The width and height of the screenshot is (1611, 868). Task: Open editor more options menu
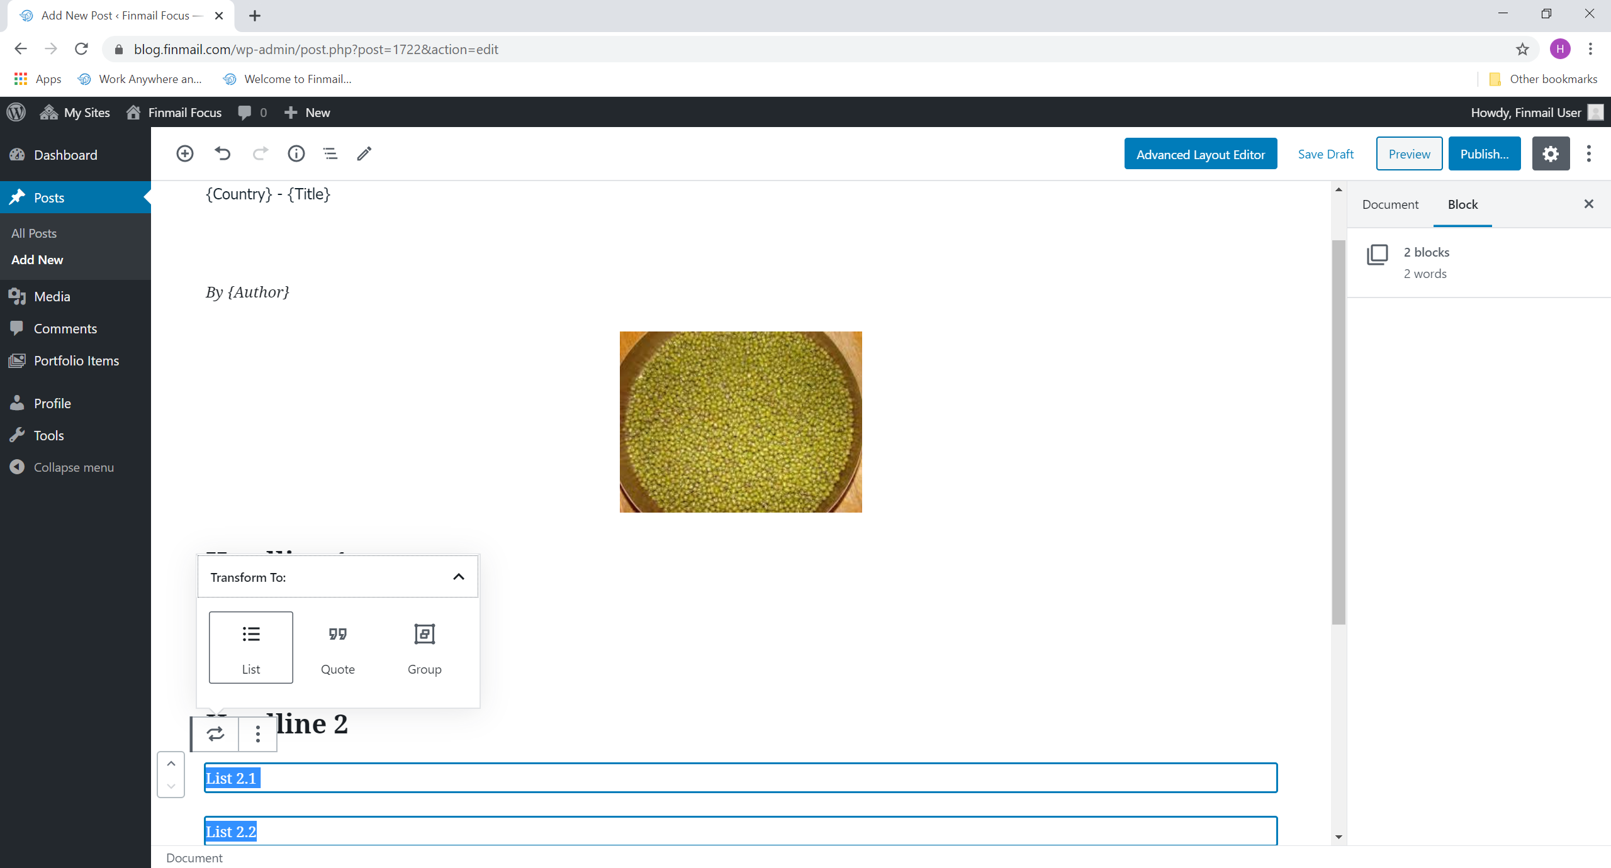point(1589,154)
